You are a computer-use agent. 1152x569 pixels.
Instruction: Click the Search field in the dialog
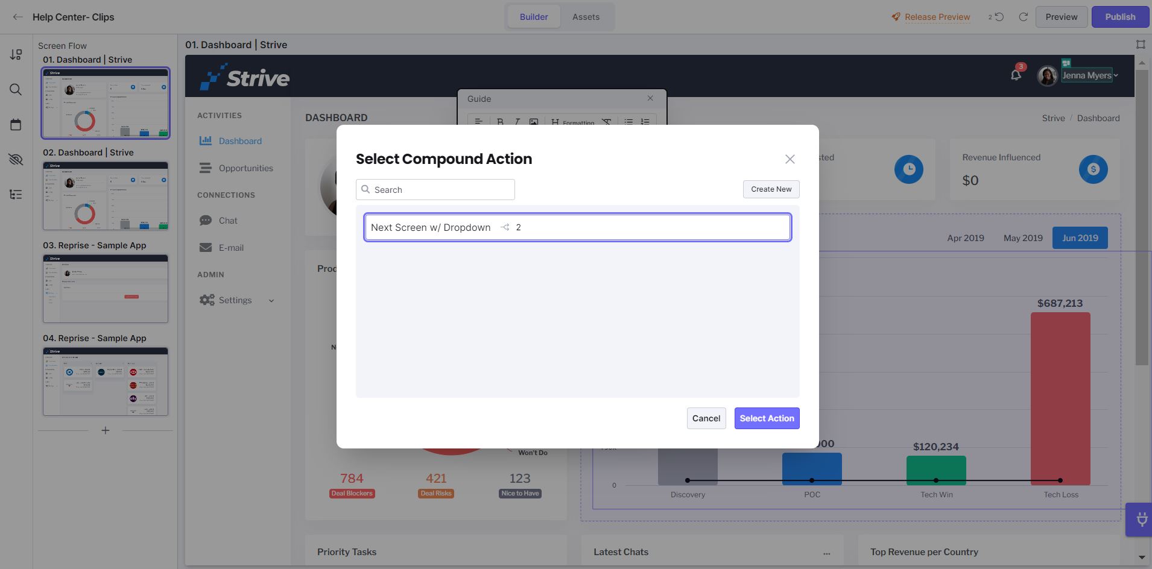click(x=435, y=189)
